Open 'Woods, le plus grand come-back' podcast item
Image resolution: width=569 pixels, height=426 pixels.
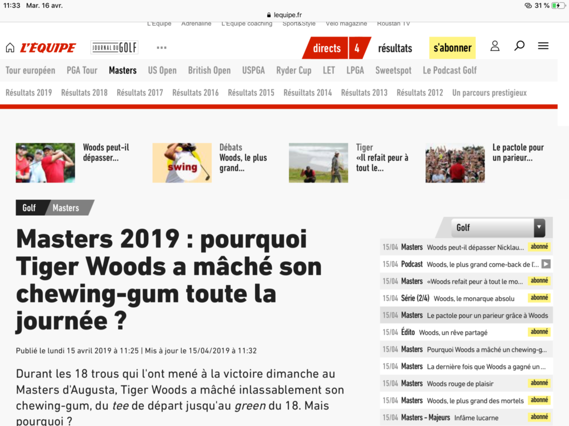[466, 264]
